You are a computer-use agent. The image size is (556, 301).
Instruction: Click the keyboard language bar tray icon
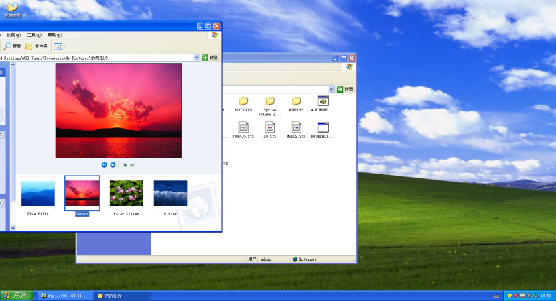tap(496, 296)
